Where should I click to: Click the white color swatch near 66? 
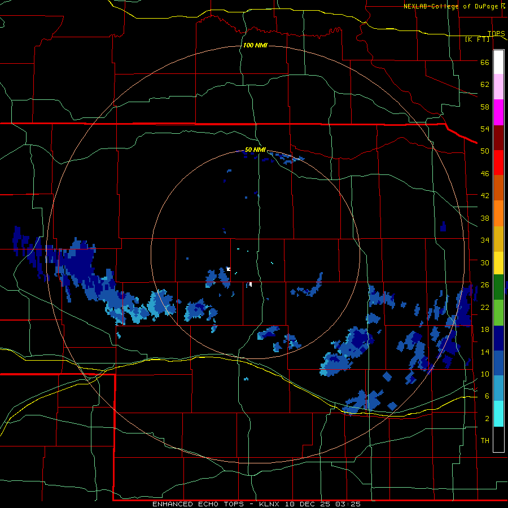(x=498, y=62)
